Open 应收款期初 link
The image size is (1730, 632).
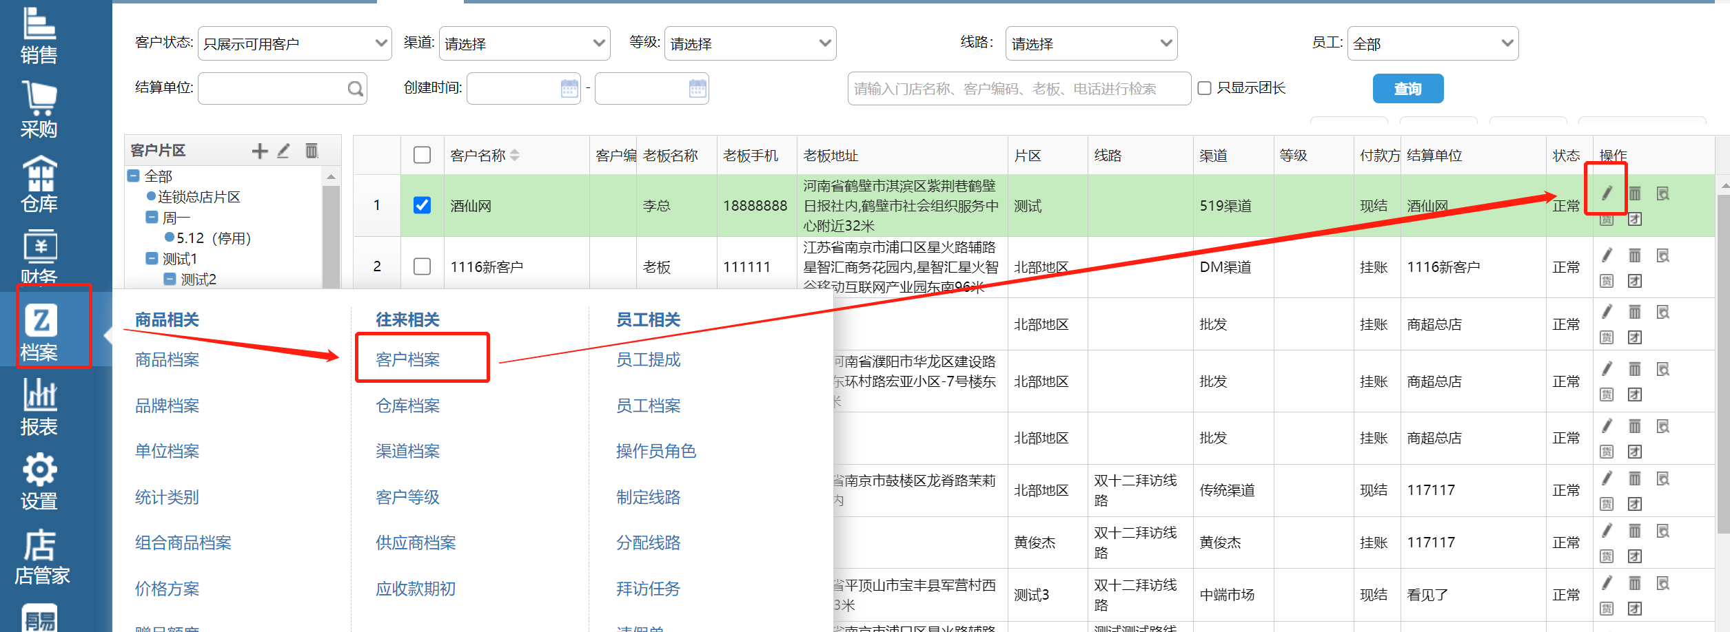tap(416, 589)
